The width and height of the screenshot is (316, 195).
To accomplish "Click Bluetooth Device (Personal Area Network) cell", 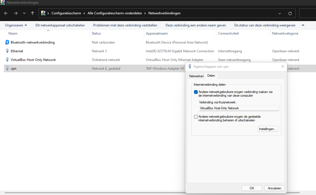I will 177,42.
